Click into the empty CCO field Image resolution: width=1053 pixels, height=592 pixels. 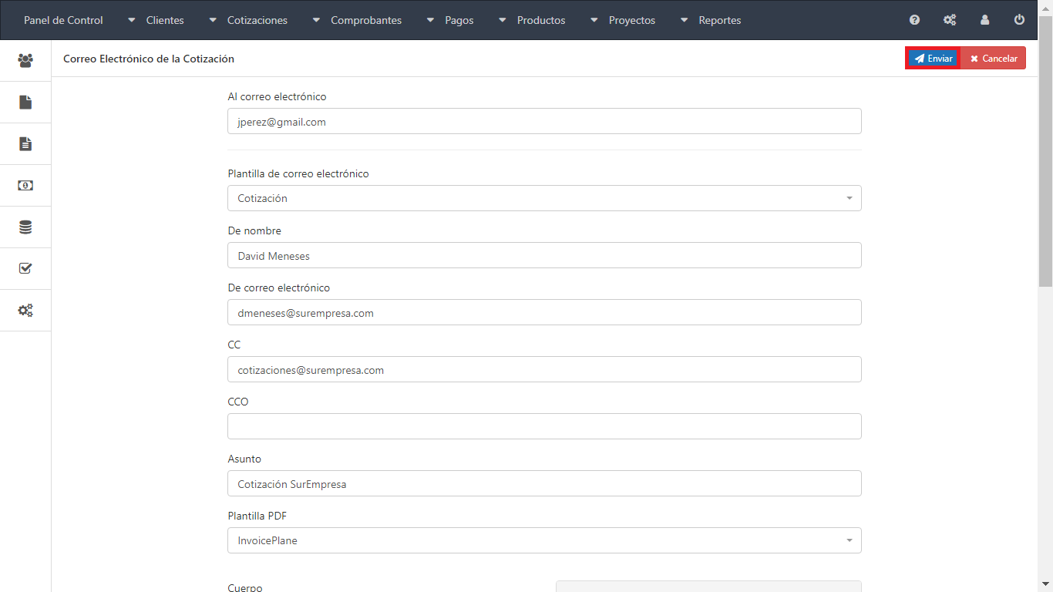[544, 426]
